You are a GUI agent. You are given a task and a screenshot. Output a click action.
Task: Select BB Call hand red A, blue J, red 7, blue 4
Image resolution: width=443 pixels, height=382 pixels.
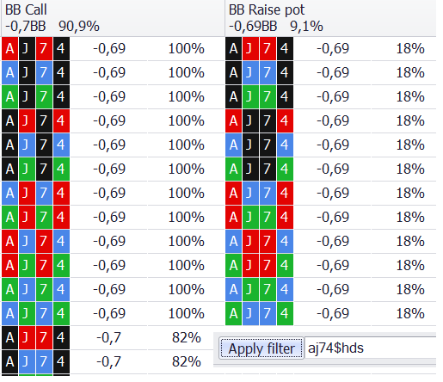(x=35, y=241)
